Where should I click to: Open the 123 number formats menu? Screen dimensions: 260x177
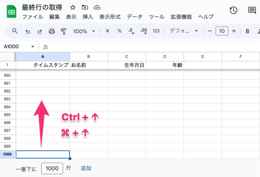pos(156,31)
